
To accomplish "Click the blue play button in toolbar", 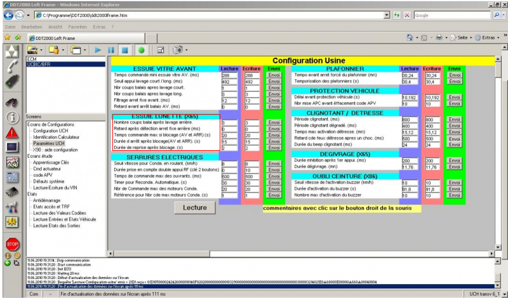I will coord(98,50).
